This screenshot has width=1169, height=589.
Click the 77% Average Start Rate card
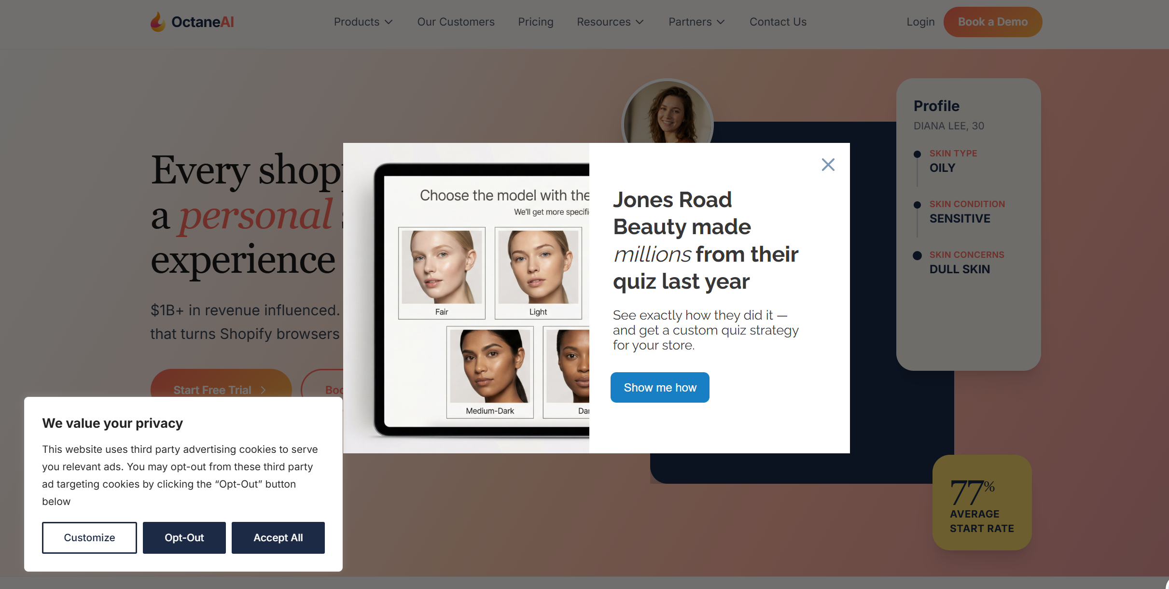coord(982,502)
